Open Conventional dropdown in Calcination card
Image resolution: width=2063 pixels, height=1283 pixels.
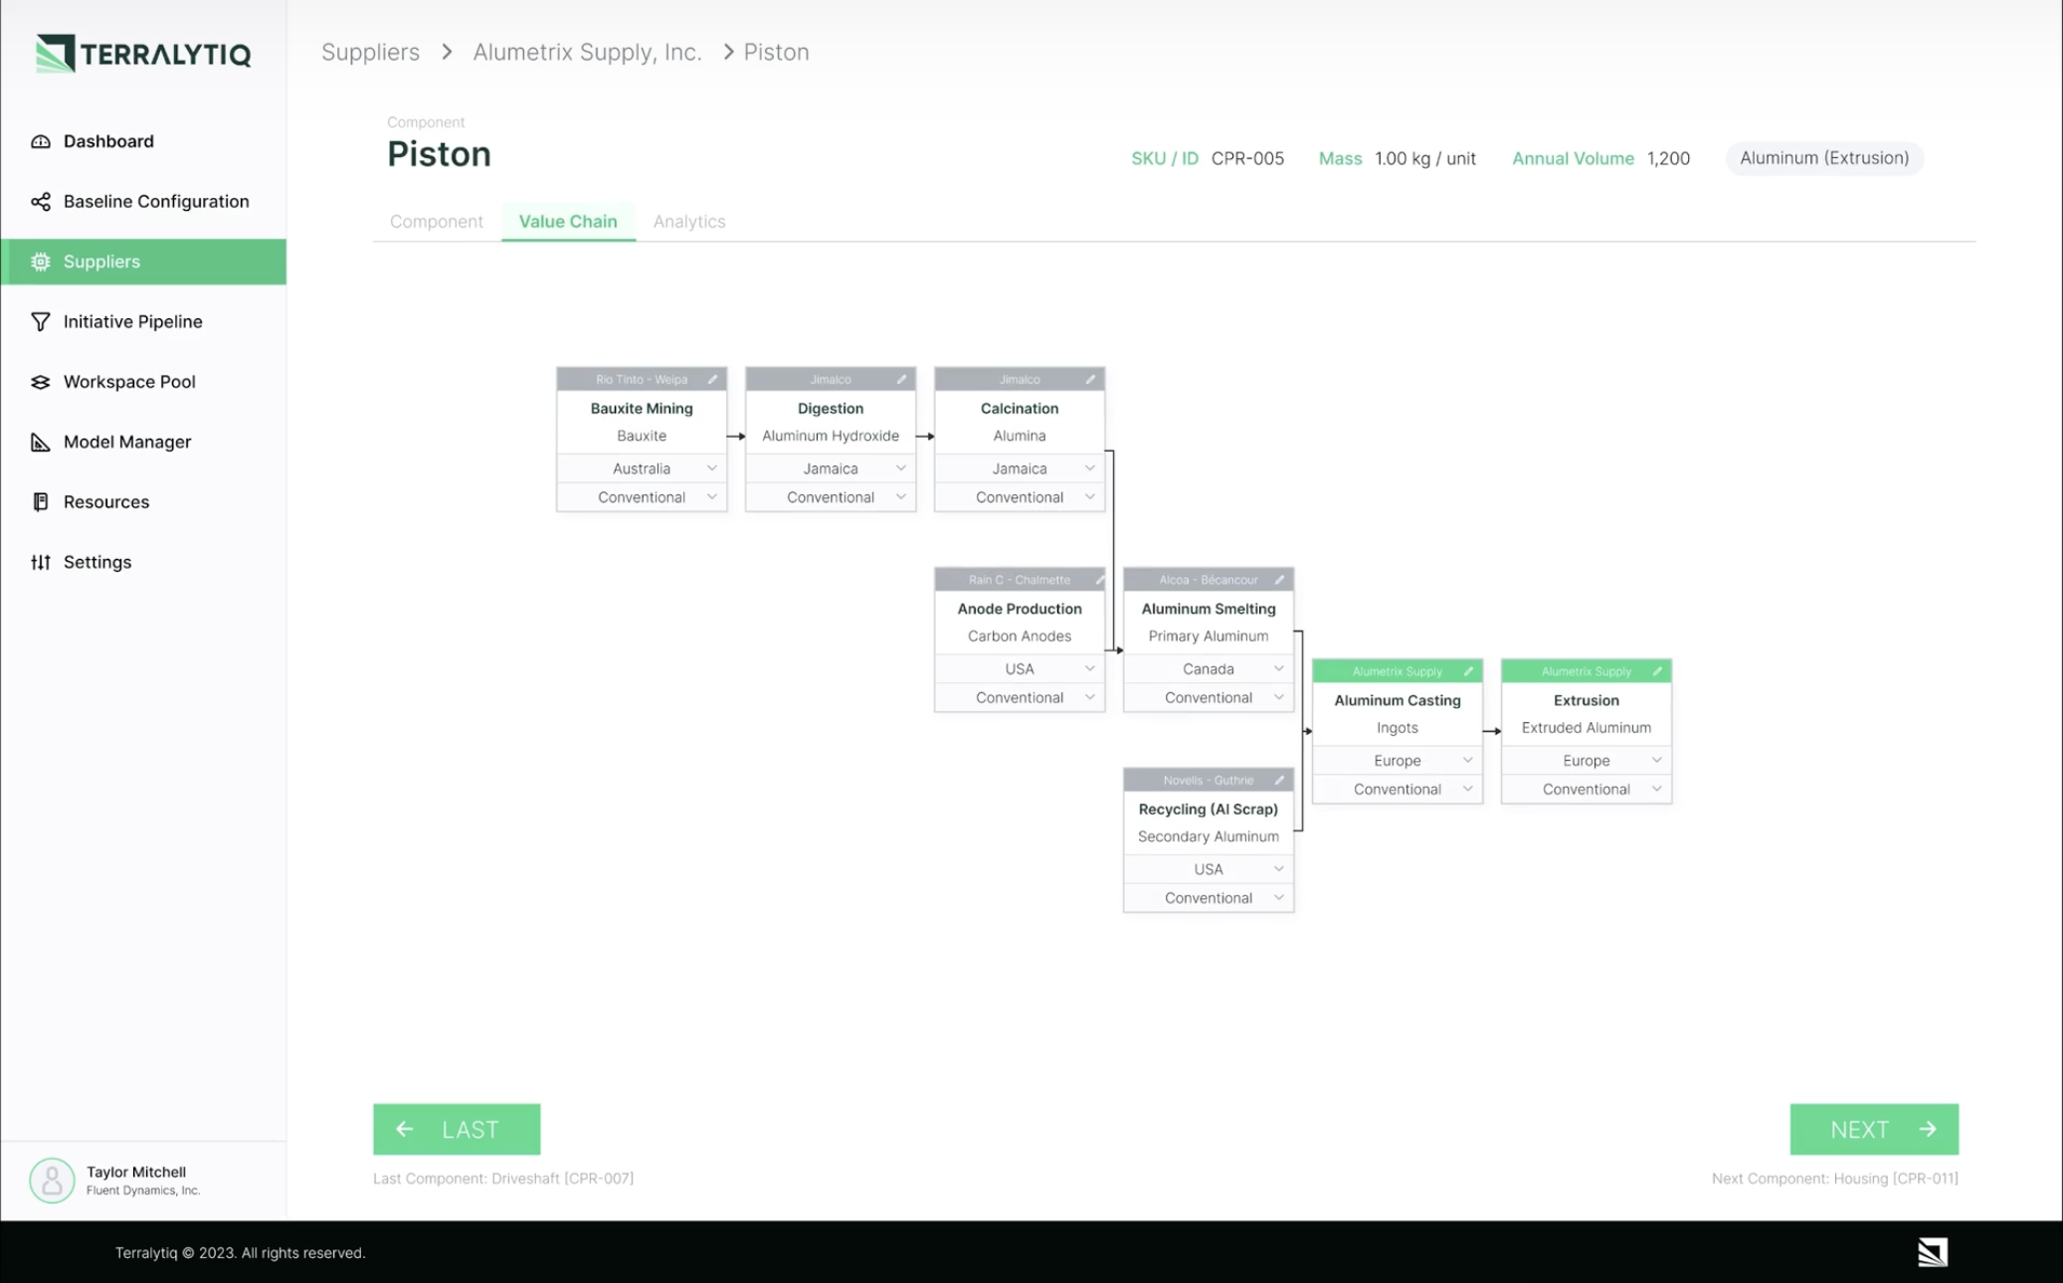1089,497
